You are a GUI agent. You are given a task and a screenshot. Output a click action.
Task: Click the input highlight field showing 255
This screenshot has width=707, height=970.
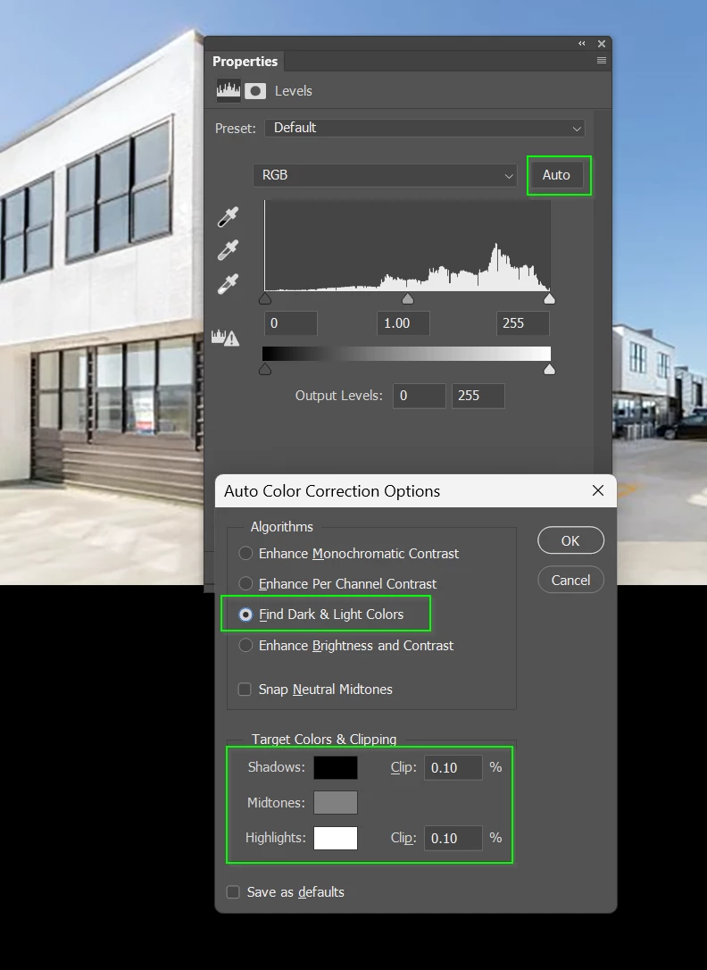[522, 323]
